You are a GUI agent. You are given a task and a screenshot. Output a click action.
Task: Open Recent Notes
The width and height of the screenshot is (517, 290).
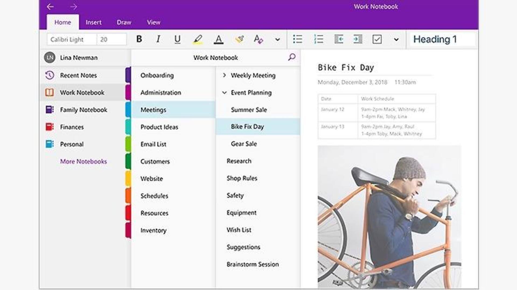(x=83, y=75)
